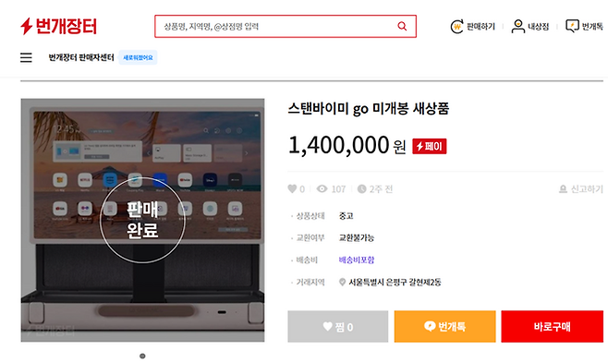Open the 판매하기 sell link
The height and width of the screenshot is (363, 608).
tap(473, 27)
